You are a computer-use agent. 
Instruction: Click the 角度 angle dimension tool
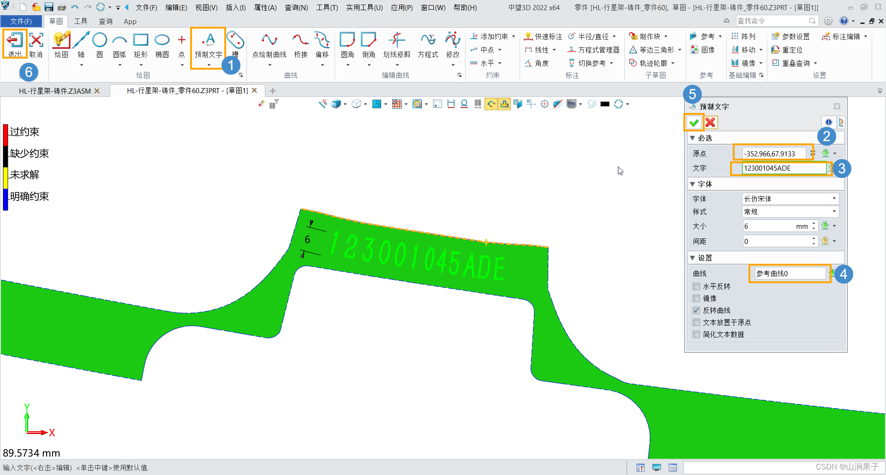point(537,63)
